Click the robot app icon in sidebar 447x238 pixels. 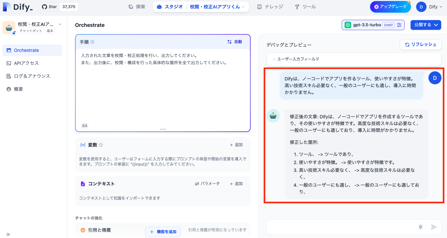click(9, 28)
